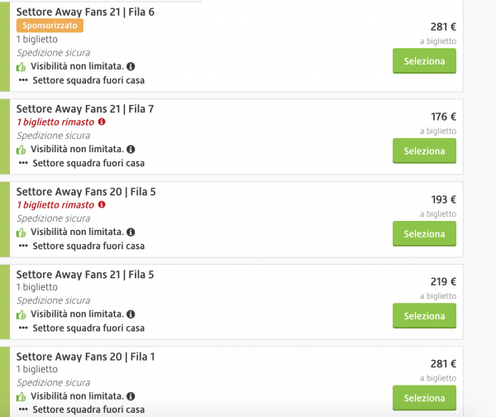Image resolution: width=496 pixels, height=417 pixels.
Task: Click info icon on 219 € listing visibility
Action: (131, 314)
